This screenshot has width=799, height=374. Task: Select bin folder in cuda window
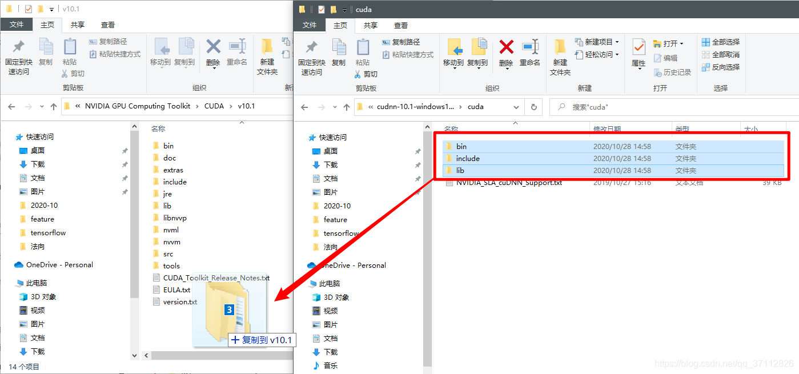pyautogui.click(x=613, y=147)
